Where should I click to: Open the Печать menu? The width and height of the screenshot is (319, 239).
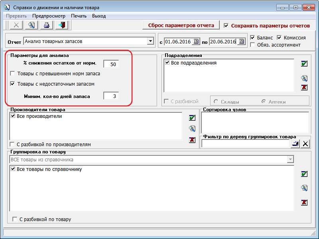click(x=79, y=16)
